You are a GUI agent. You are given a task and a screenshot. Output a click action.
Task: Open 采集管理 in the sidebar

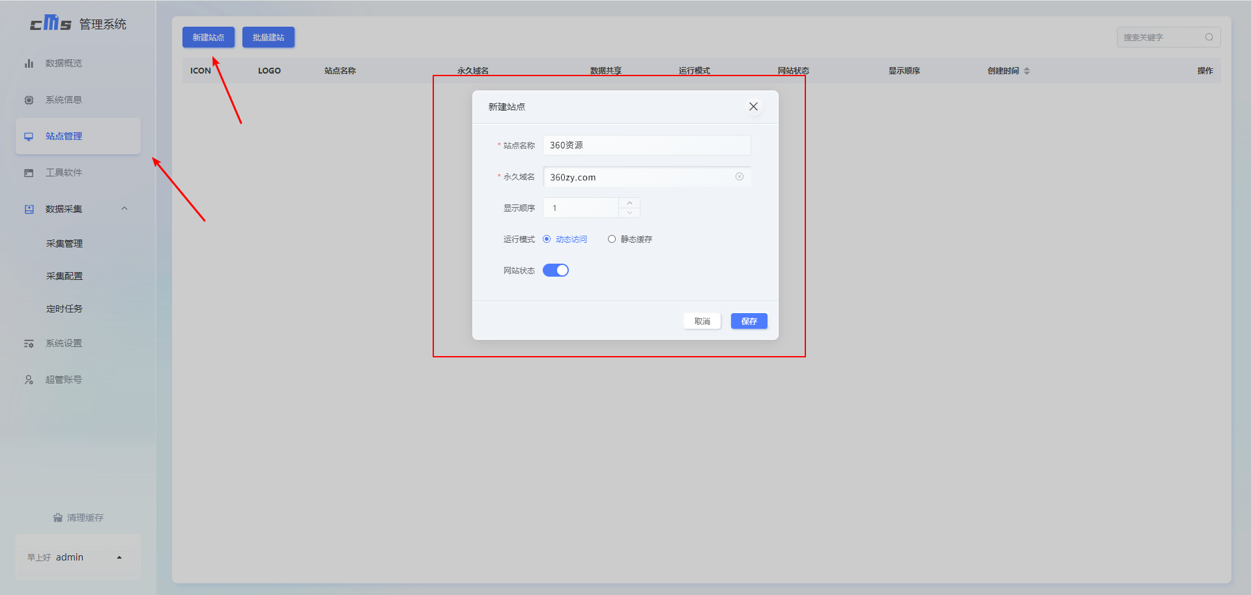(x=65, y=243)
